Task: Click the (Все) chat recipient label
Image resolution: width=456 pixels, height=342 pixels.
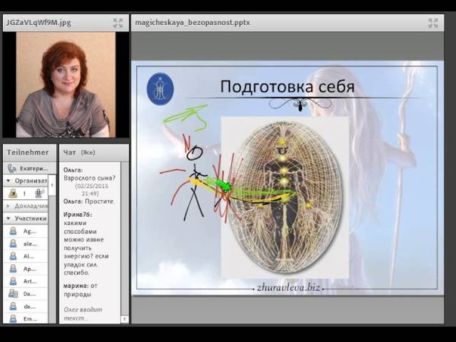Action: (x=88, y=153)
